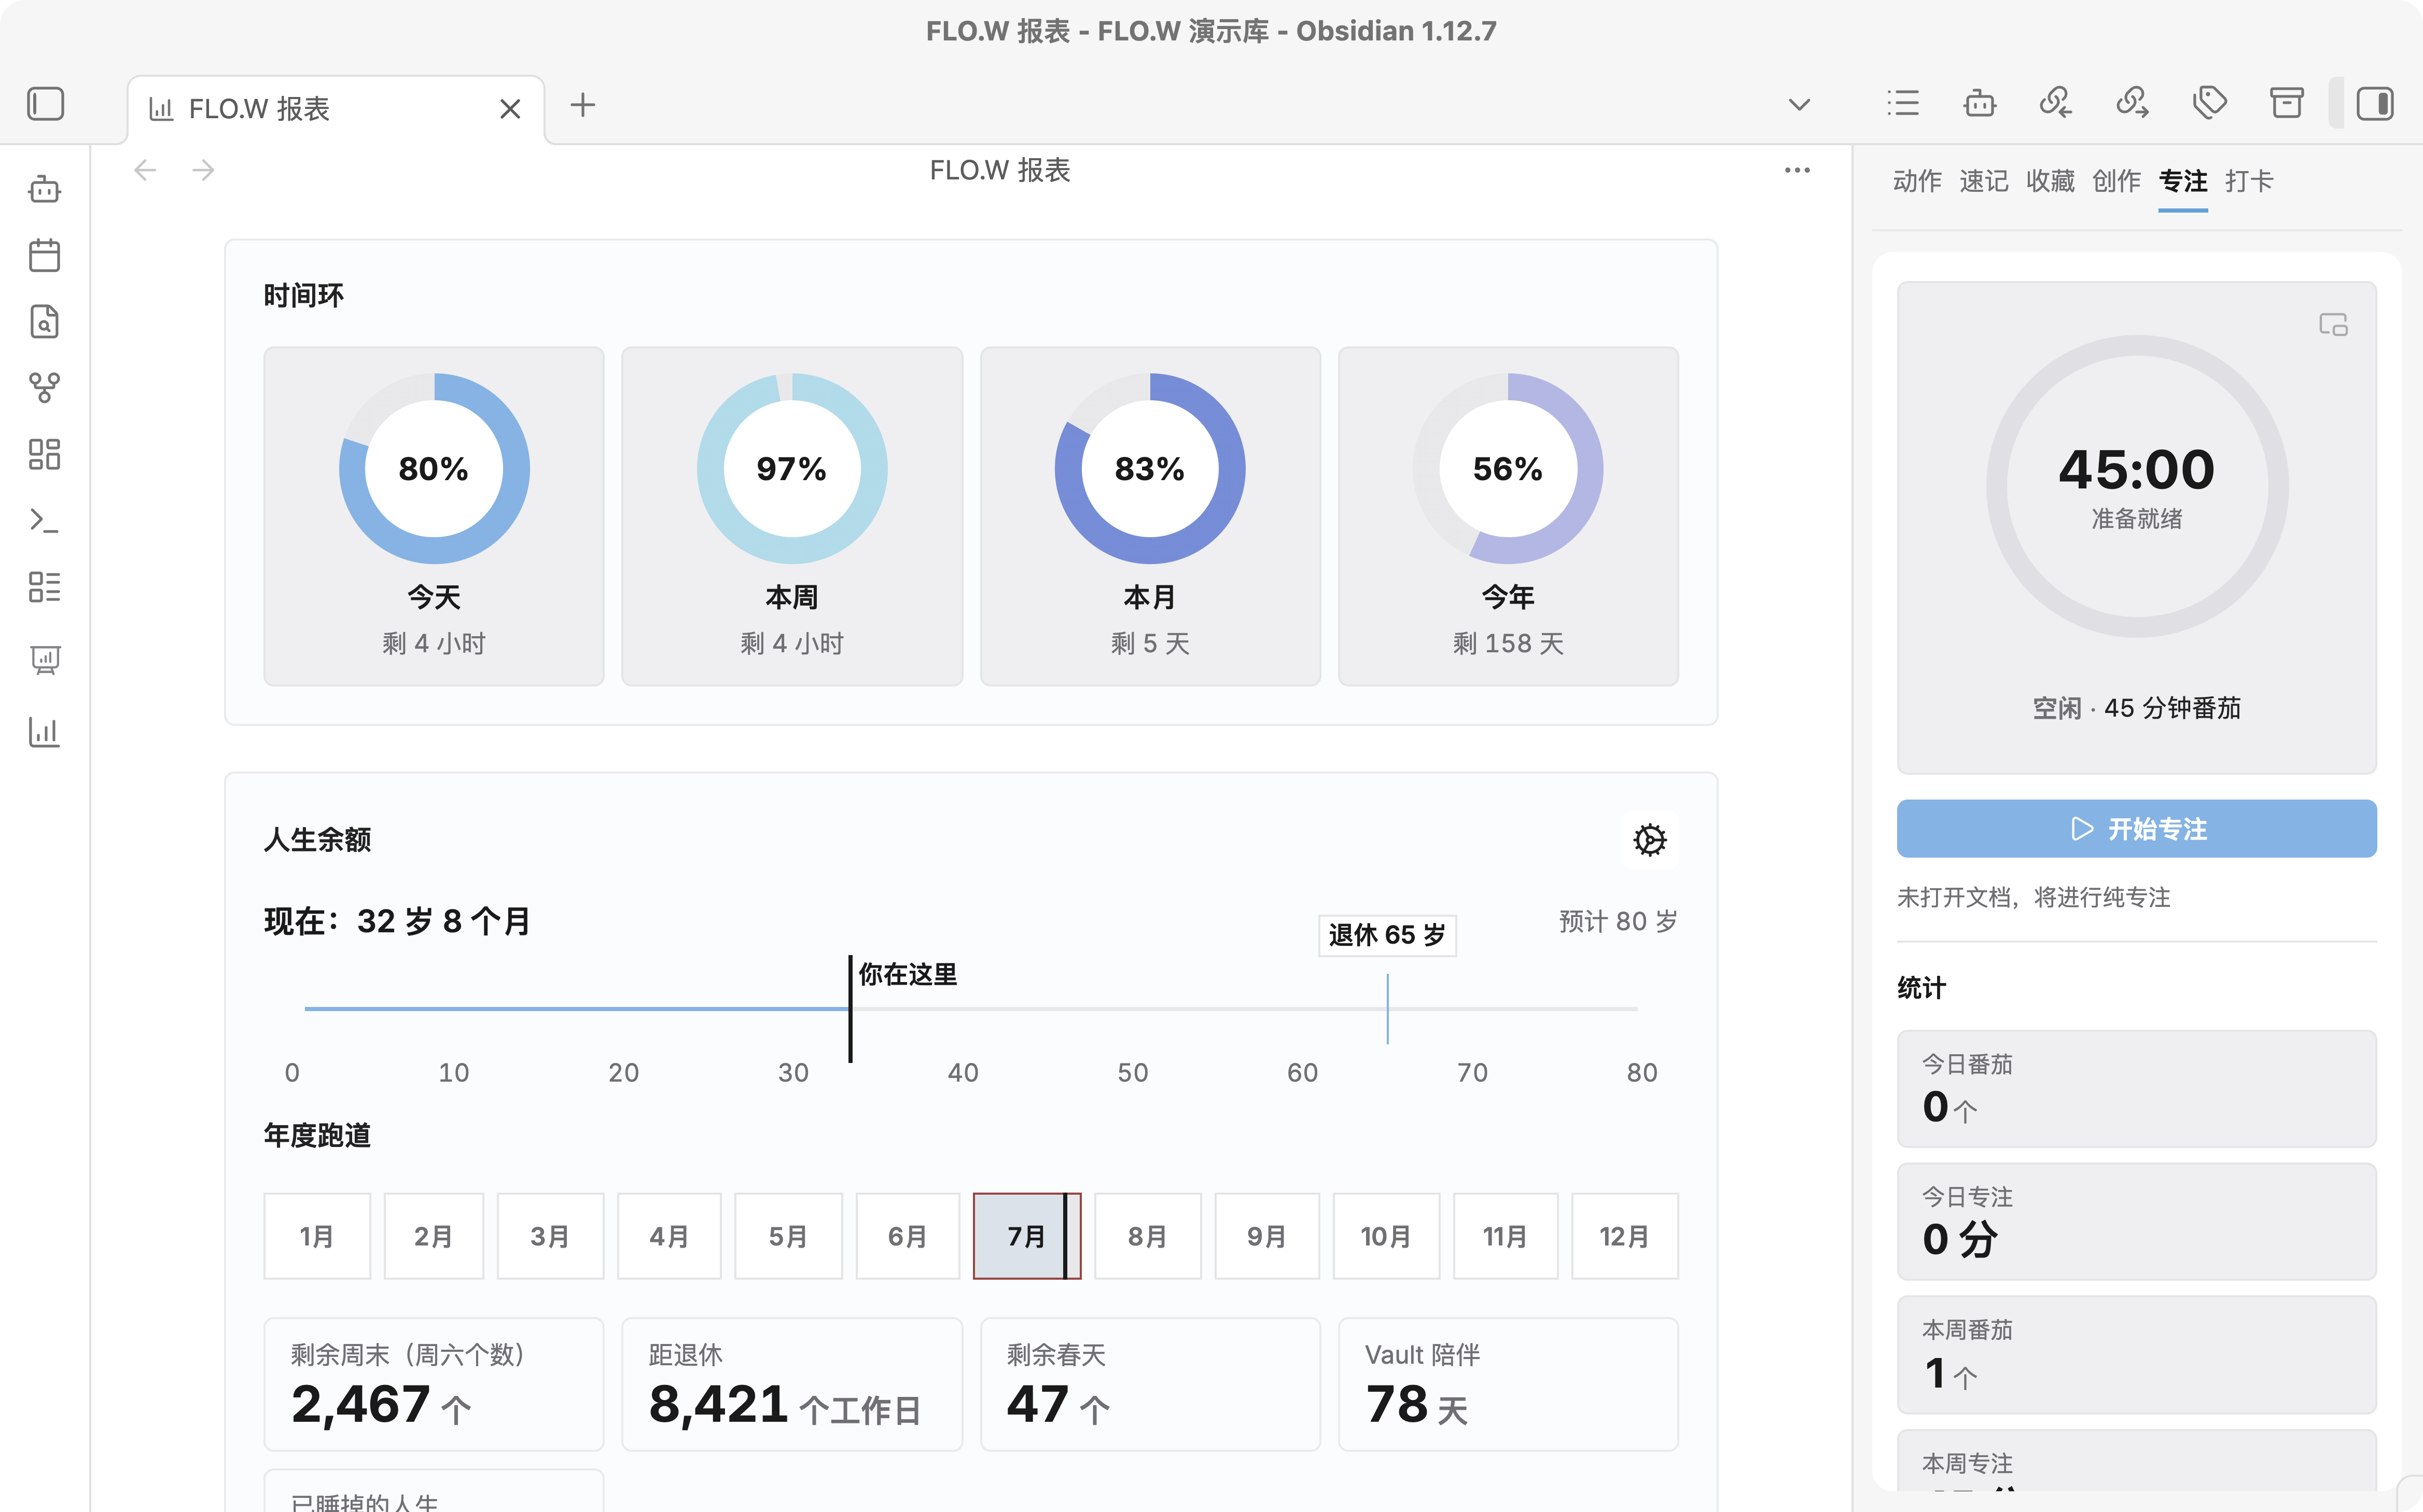Click the 开始专注 button
This screenshot has height=1512, width=2423.
2136,829
